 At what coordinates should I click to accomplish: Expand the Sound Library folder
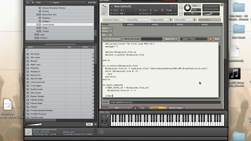pyautogui.click(x=37, y=25)
